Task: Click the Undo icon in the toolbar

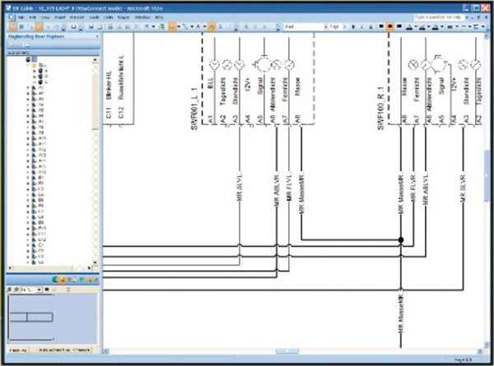Action: click(147, 27)
